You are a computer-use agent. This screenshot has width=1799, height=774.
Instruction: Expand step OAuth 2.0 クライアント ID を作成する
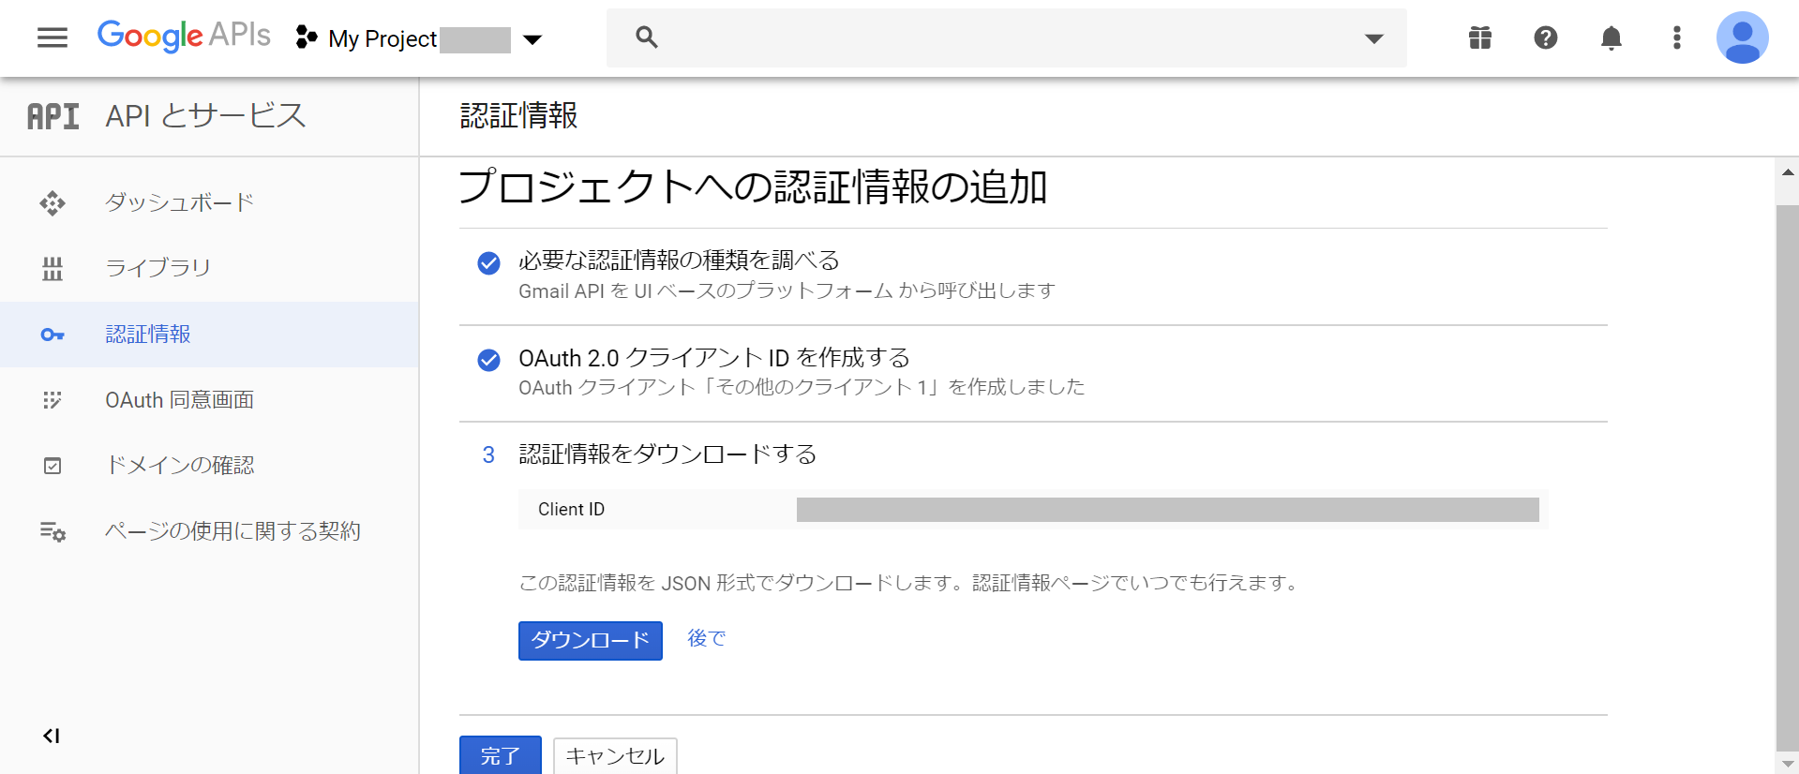pos(714,358)
